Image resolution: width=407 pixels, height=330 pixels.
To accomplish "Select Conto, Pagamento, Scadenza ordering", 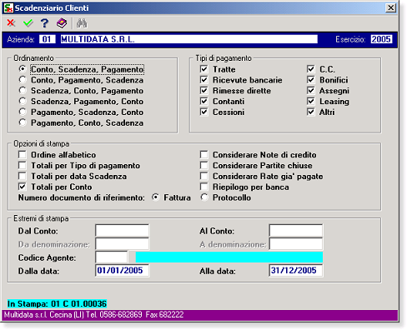I will (23, 80).
